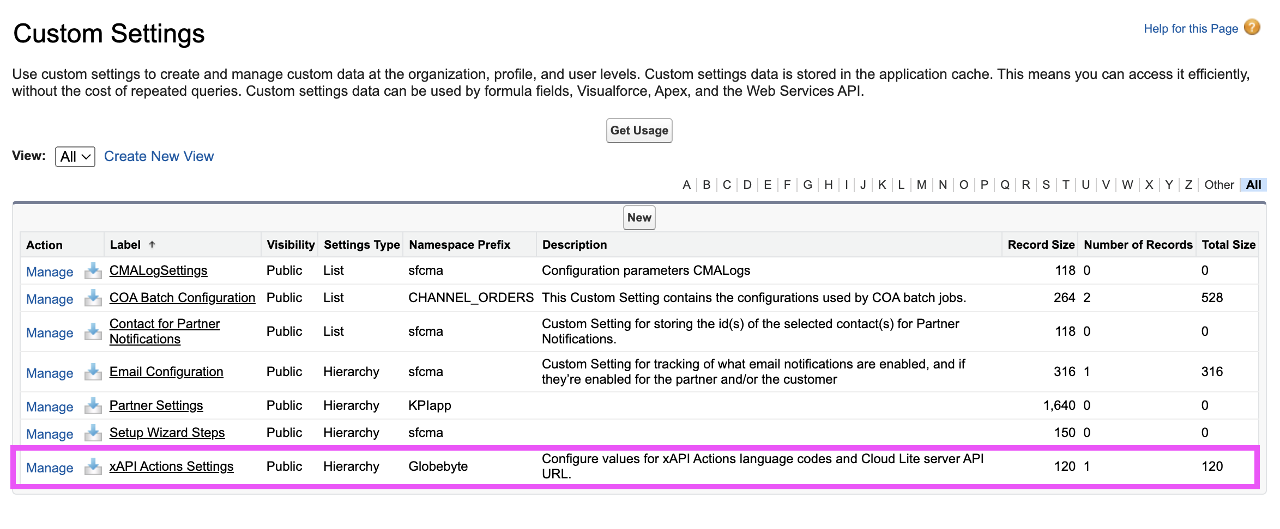The image size is (1280, 529).
Task: Click download icon beside Email Configuration
Action: point(93,372)
